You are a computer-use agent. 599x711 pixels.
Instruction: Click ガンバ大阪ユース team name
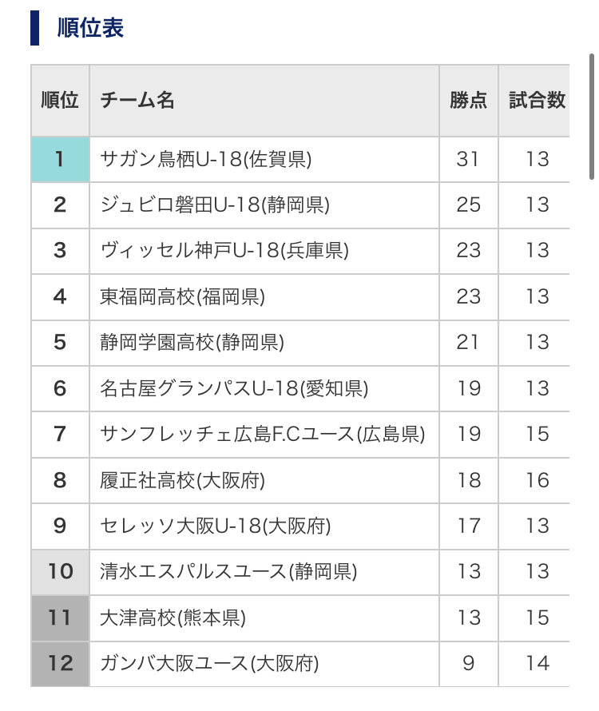click(209, 663)
